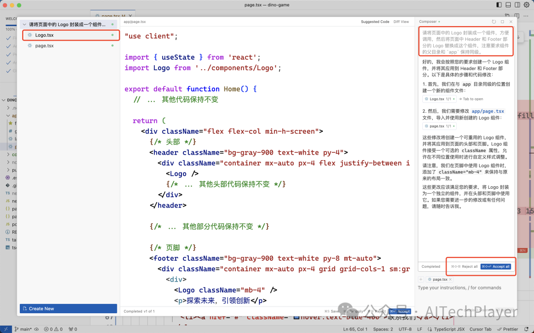534x333 pixels.
Task: Collapse the Composer session group chevron
Action: click(x=25, y=24)
